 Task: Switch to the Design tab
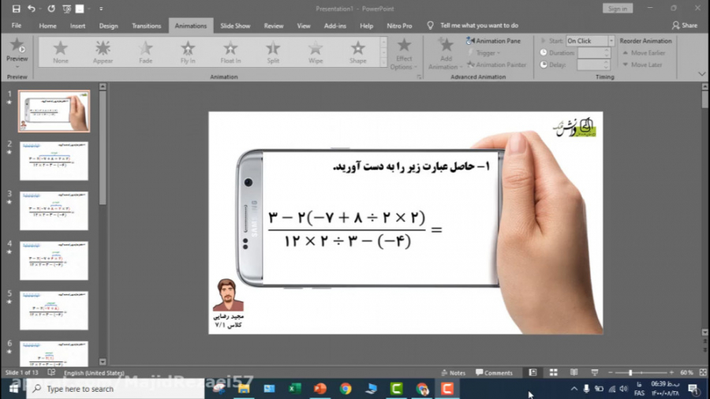tap(108, 26)
